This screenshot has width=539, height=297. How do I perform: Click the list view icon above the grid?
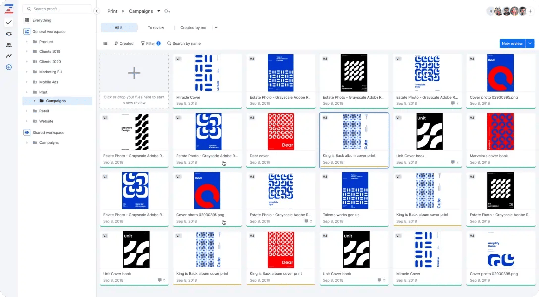tap(105, 43)
